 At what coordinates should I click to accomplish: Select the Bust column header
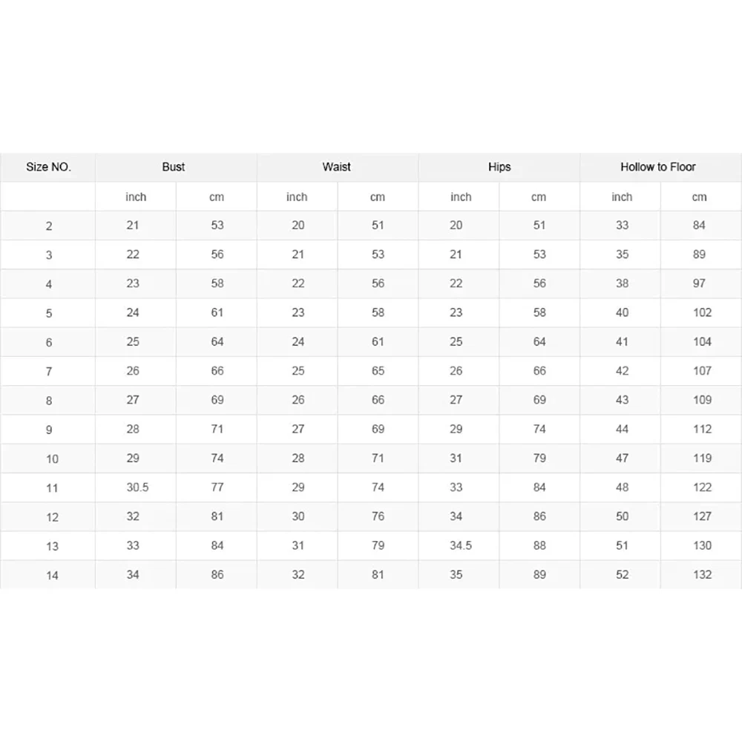tap(174, 167)
